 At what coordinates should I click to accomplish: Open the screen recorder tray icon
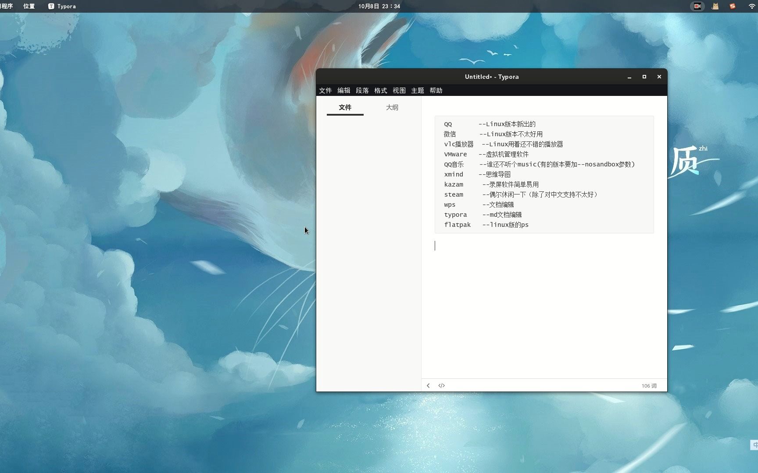coord(697,6)
